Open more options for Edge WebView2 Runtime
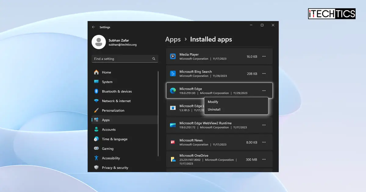The height and width of the screenshot is (192, 366). tap(264, 125)
